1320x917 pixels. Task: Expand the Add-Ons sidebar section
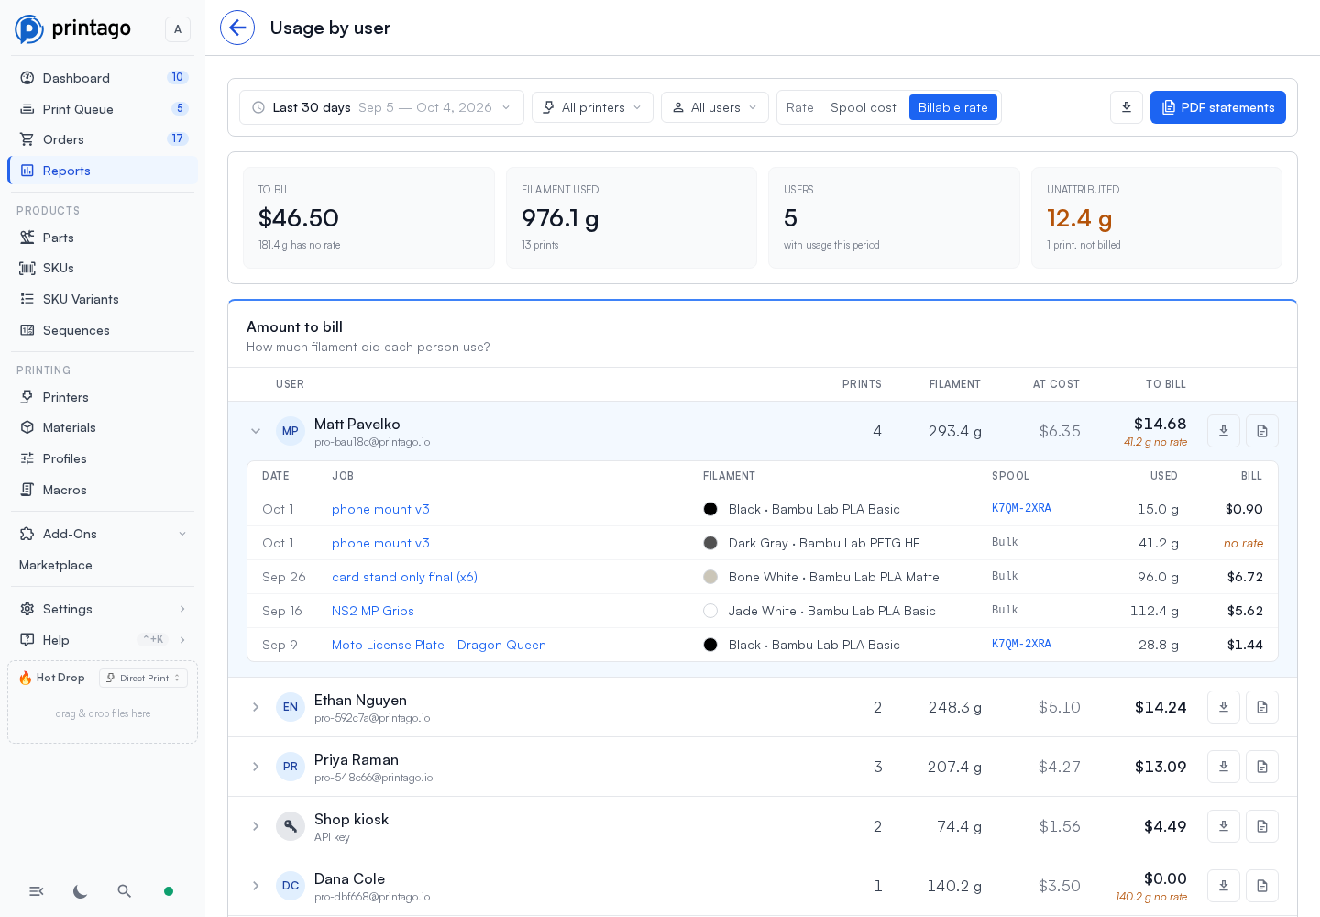pos(103,534)
